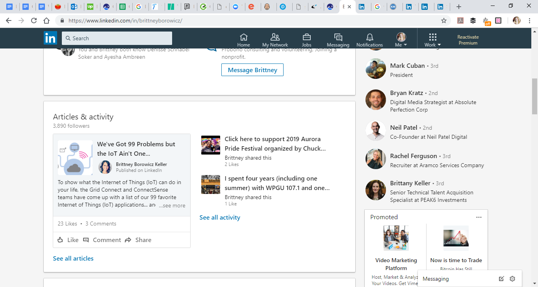View Notifications bell
Image resolution: width=538 pixels, height=287 pixels.
(x=369, y=40)
